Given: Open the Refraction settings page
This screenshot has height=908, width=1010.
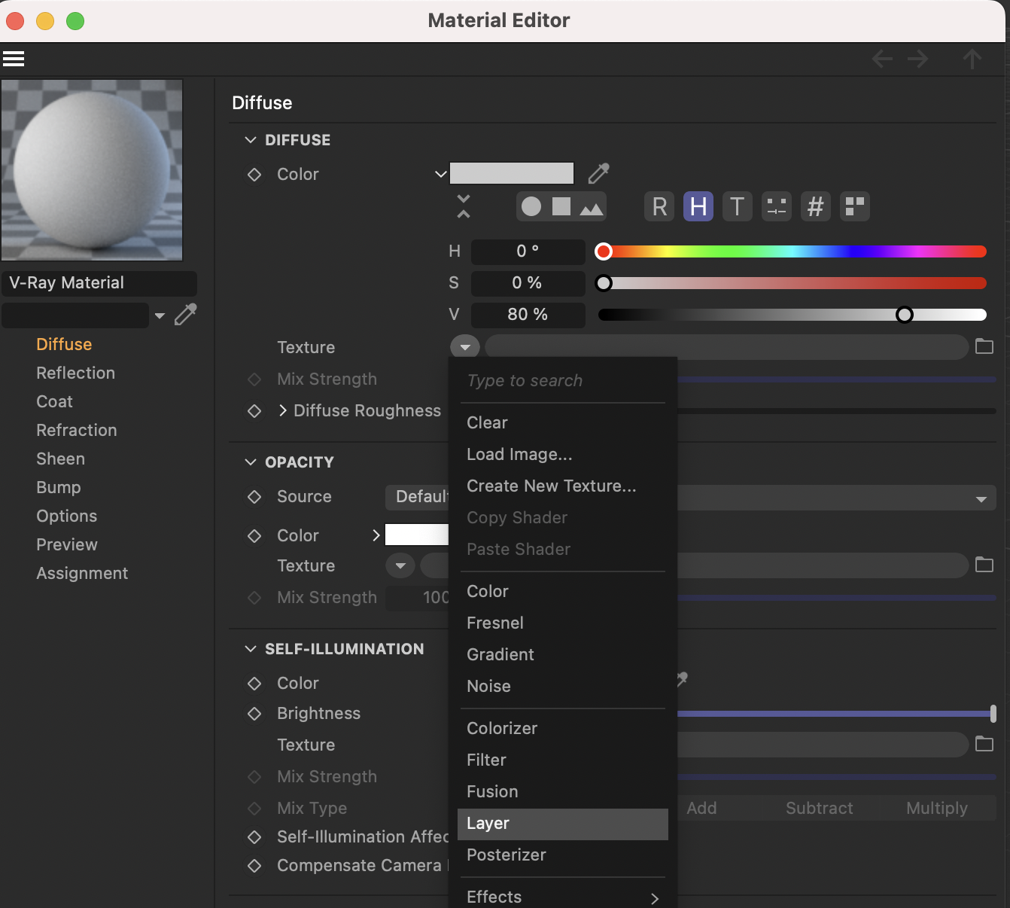Looking at the screenshot, I should [x=77, y=430].
